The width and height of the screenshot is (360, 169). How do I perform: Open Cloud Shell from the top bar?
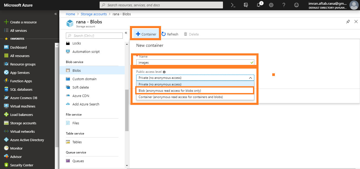[x=233, y=5]
